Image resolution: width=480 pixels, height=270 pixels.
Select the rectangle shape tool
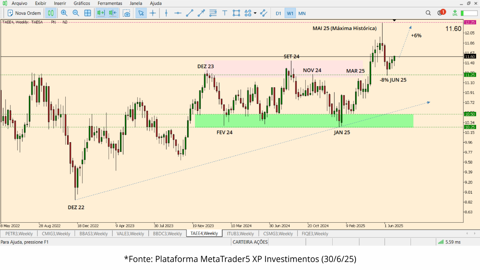pos(236,13)
